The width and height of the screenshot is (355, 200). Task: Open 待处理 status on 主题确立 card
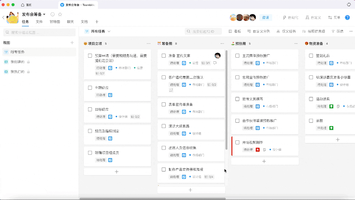[x=101, y=95]
